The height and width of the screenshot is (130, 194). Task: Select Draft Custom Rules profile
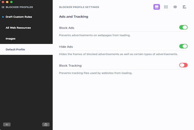(x=19, y=17)
